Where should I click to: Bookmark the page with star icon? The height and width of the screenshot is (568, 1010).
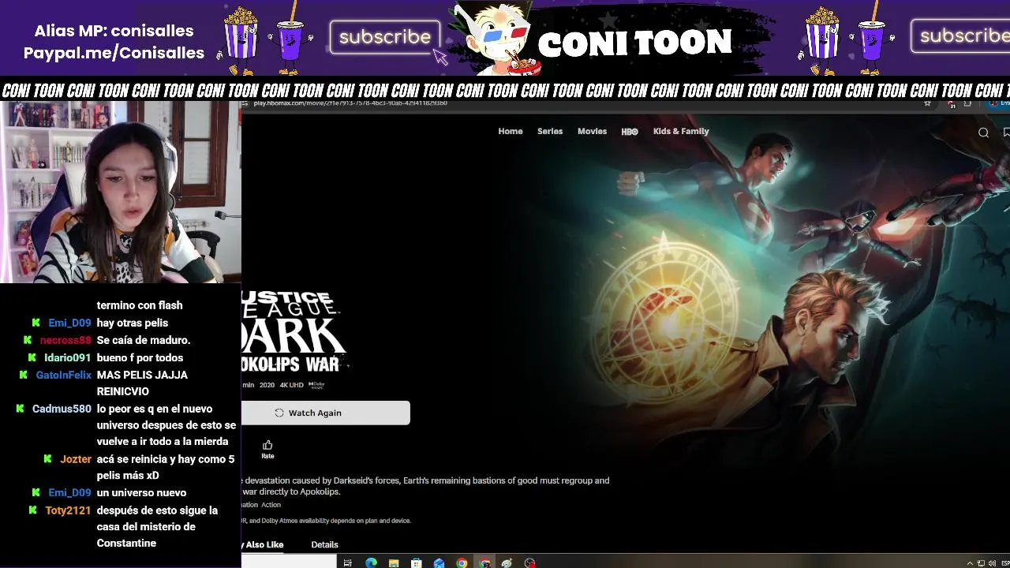tap(927, 103)
